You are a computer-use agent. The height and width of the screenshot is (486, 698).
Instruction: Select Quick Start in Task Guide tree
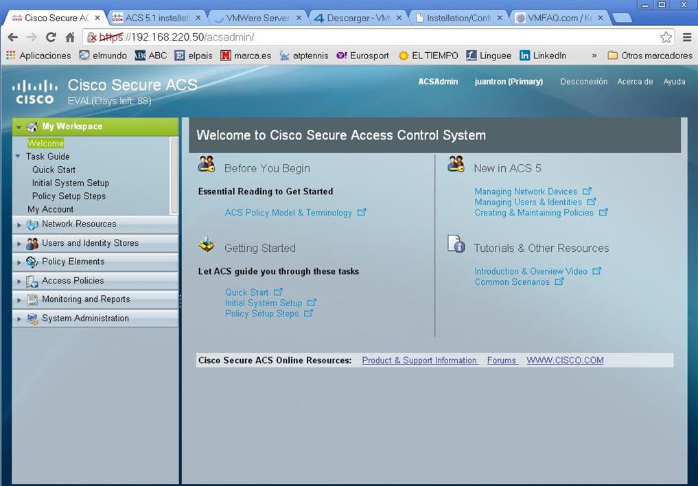click(54, 170)
